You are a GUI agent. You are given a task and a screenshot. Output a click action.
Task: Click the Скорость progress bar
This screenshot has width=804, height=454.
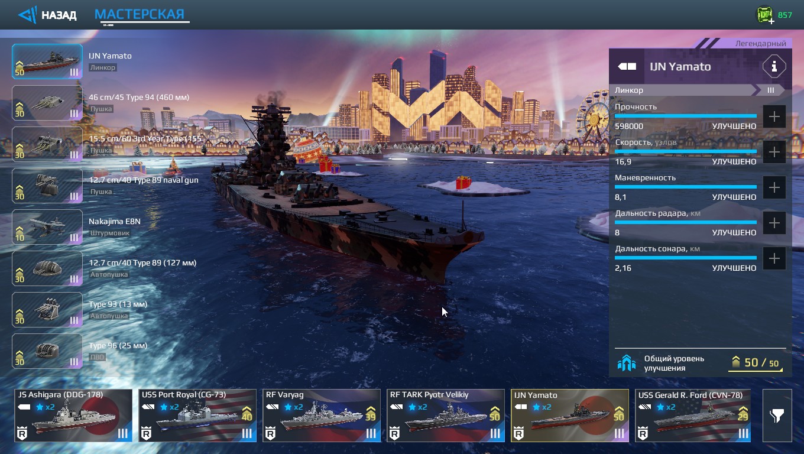coord(686,151)
